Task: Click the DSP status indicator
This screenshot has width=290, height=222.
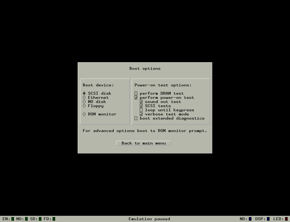Action: [268, 219]
